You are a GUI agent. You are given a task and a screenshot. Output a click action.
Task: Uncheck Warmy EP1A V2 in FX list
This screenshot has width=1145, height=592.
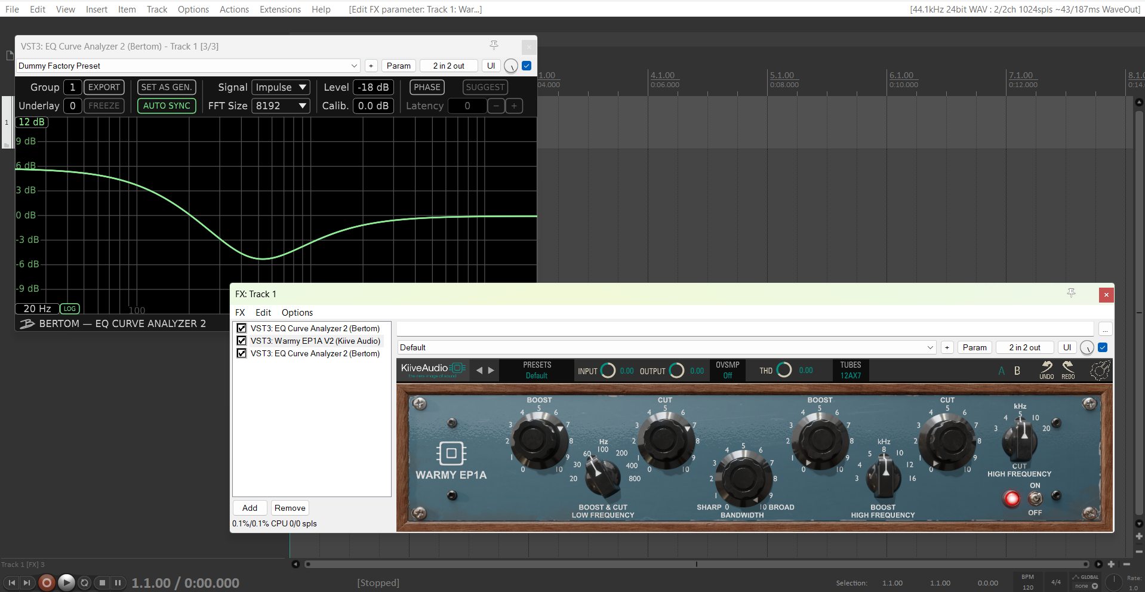point(242,341)
